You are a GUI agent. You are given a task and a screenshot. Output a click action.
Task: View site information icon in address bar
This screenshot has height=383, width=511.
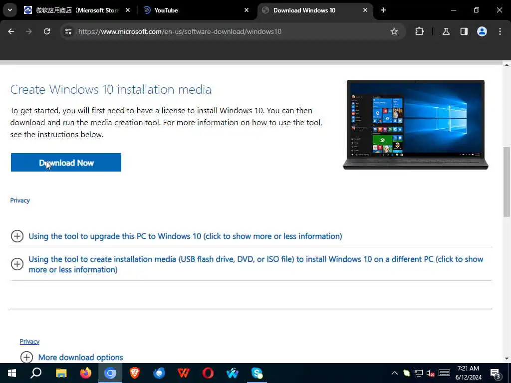(x=68, y=31)
